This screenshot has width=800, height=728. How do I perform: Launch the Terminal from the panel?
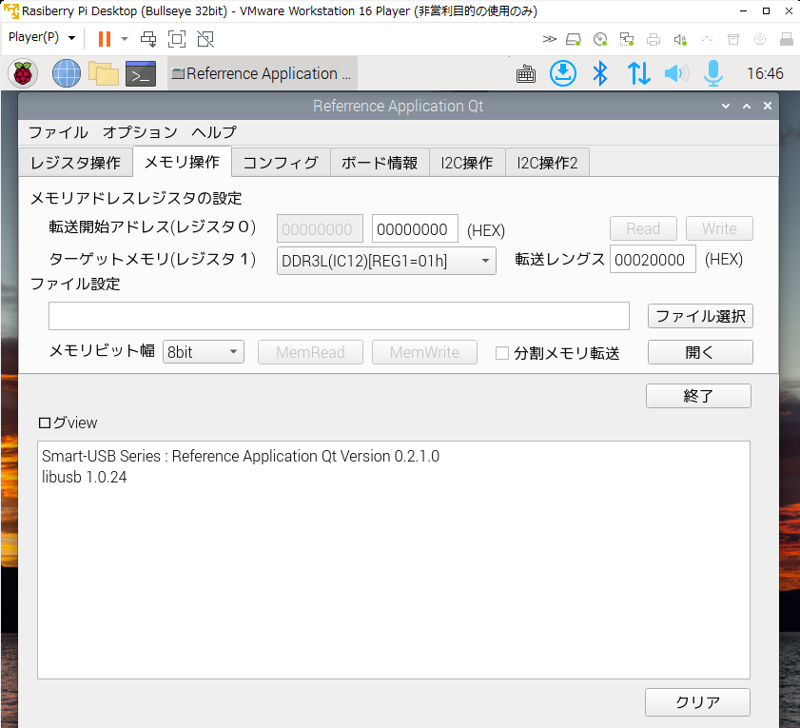tap(140, 73)
